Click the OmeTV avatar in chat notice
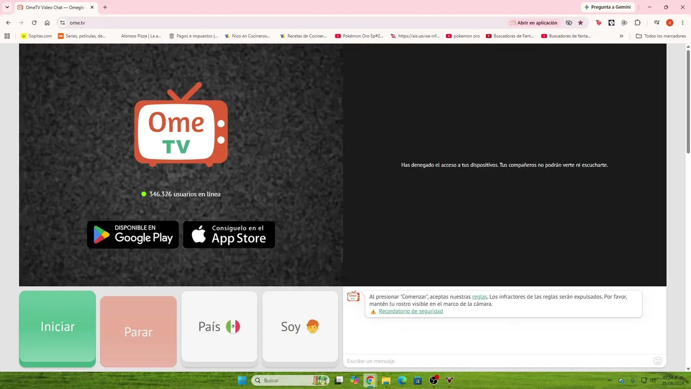 coord(353,296)
